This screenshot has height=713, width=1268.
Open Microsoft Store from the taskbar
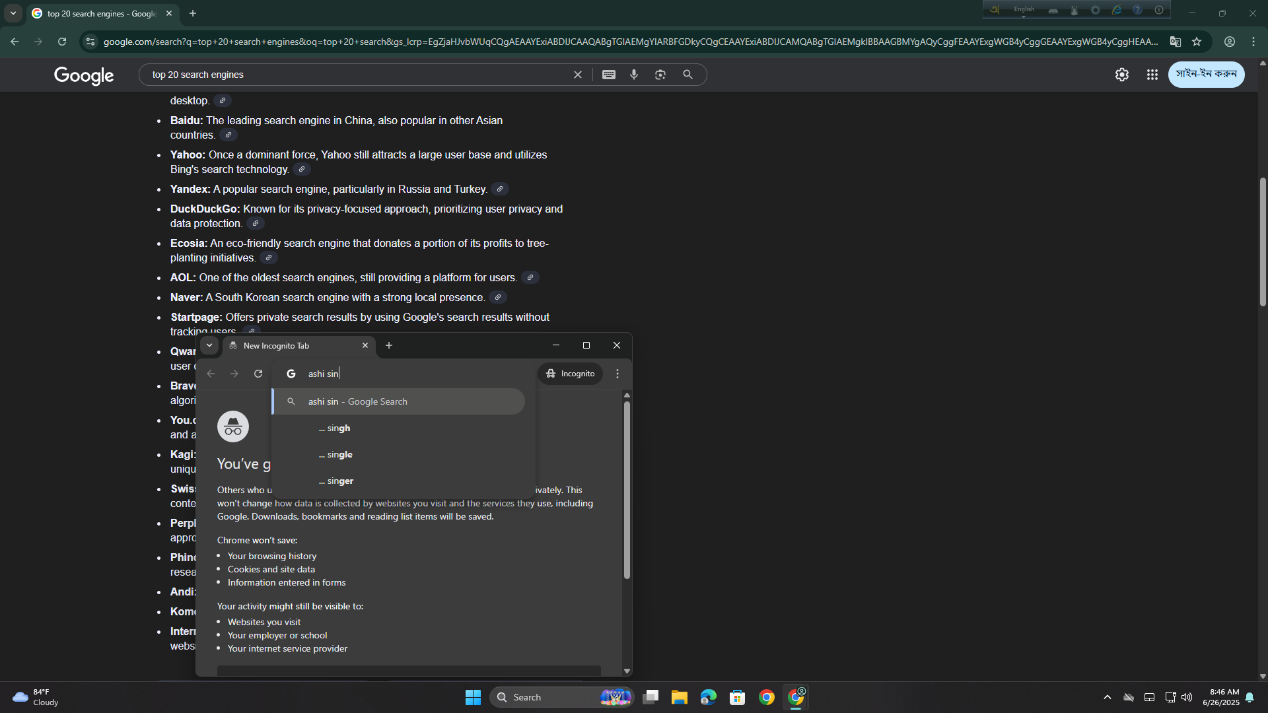738,697
